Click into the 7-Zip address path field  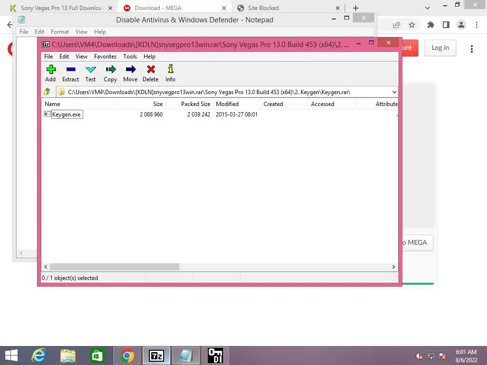click(x=224, y=92)
